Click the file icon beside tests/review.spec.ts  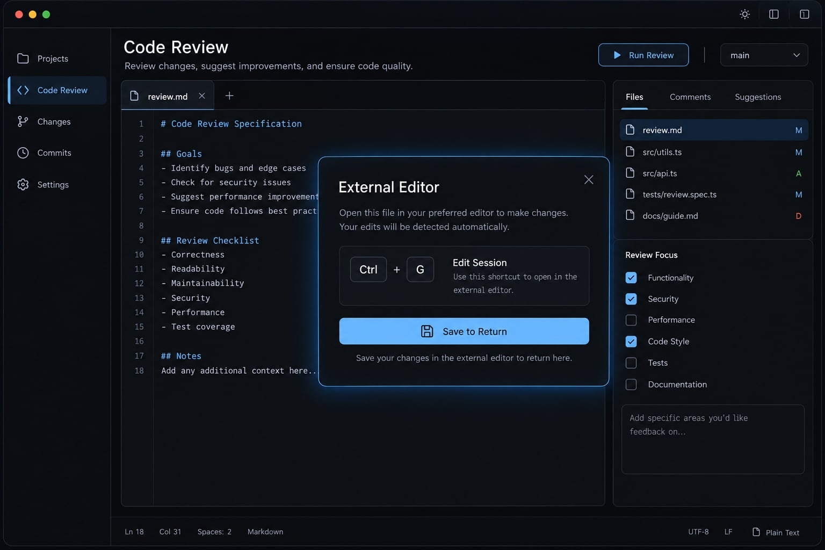coord(631,194)
